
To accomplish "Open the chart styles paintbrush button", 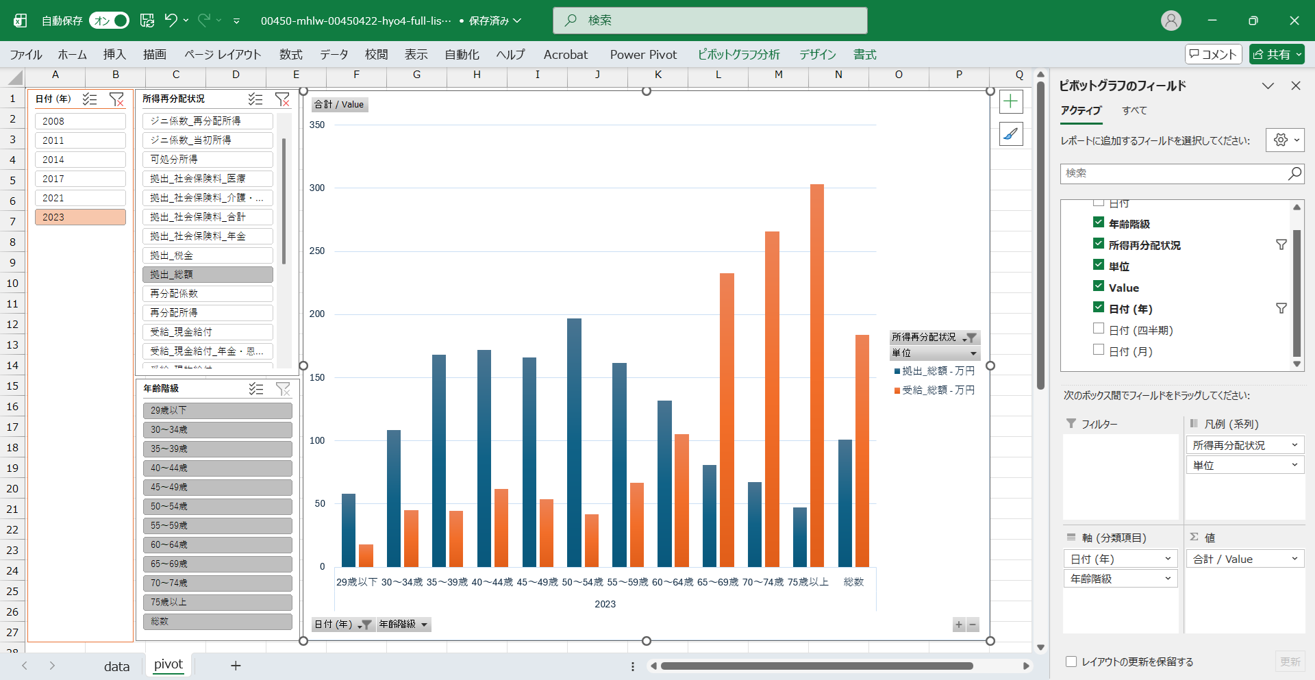I will click(1011, 134).
